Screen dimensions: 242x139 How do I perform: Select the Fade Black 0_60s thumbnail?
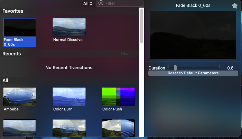pos(20,27)
